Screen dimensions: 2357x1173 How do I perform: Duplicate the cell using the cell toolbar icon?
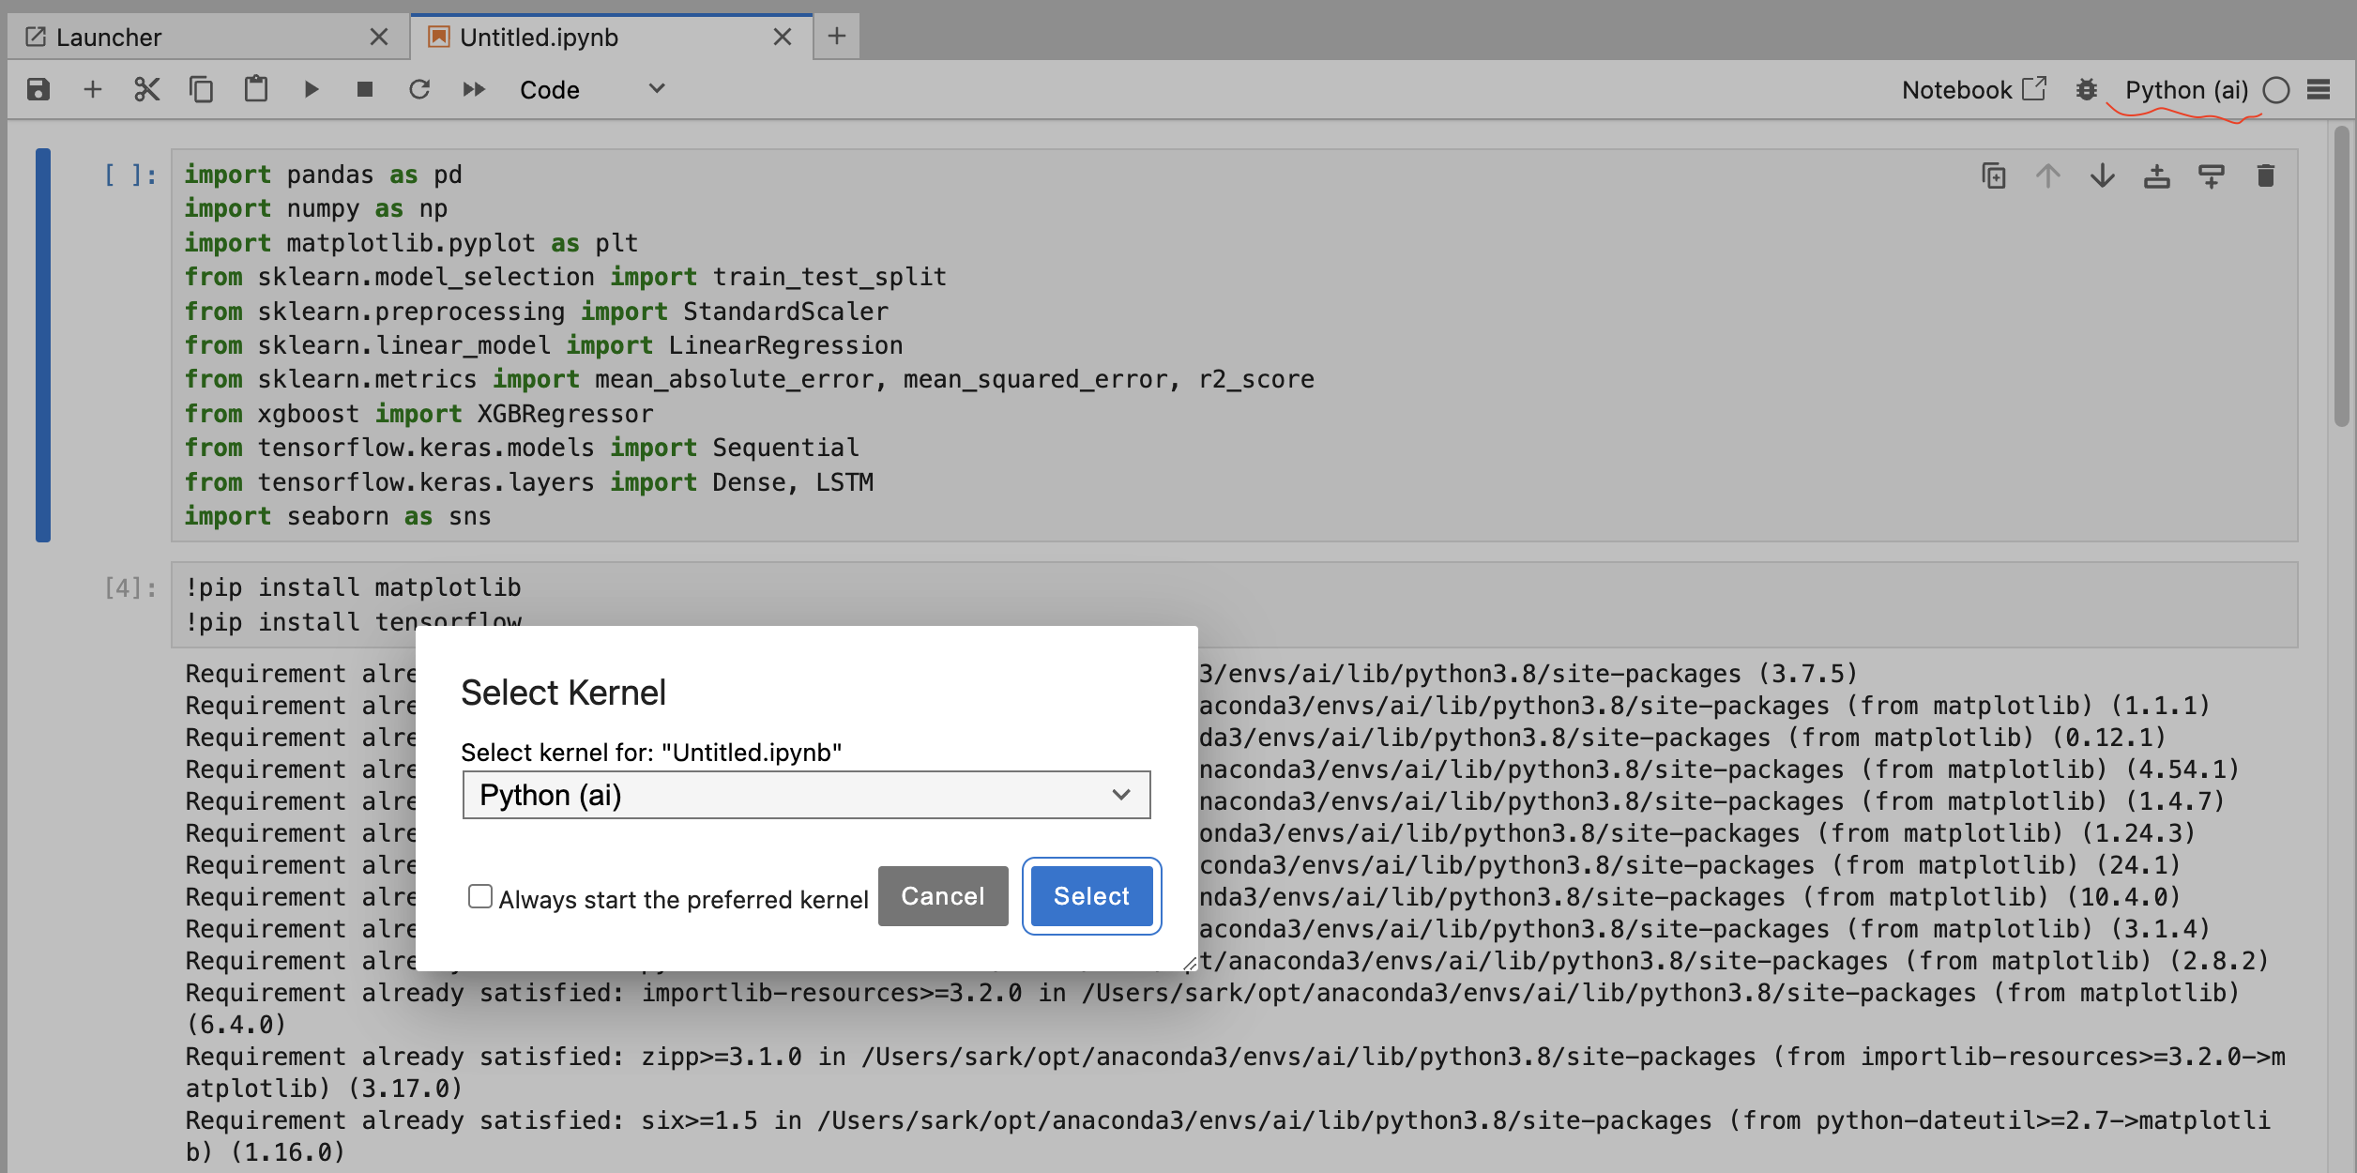1993,175
